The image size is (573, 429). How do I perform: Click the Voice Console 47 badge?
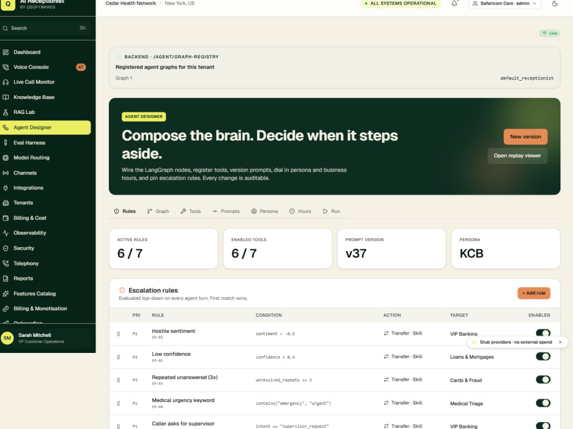coord(81,67)
